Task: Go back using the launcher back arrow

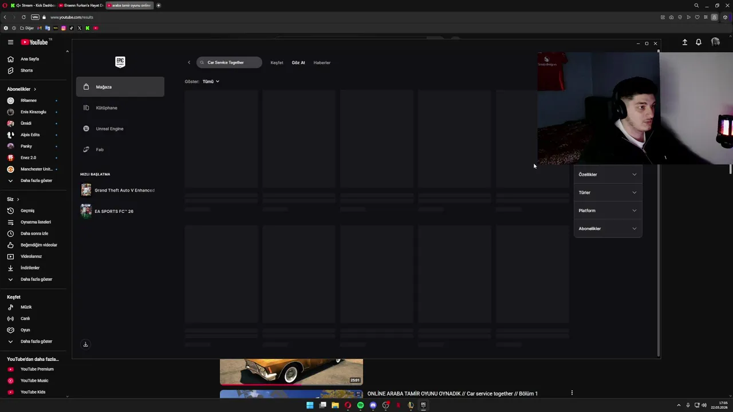Action: (x=189, y=62)
